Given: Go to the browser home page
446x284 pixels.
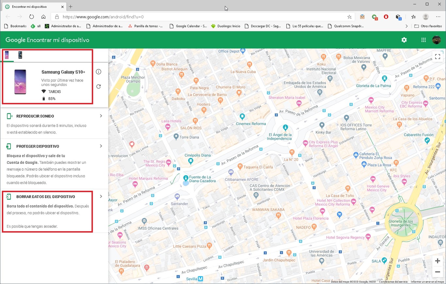Looking at the screenshot, I should (x=43, y=17).
